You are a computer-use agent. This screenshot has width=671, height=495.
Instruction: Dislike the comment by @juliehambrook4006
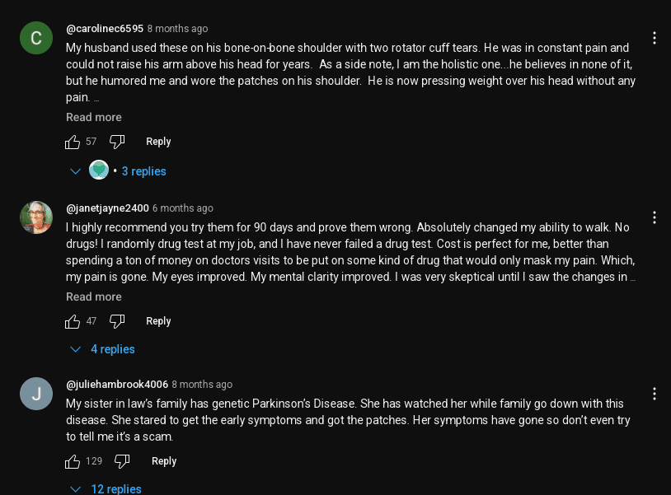(x=122, y=461)
